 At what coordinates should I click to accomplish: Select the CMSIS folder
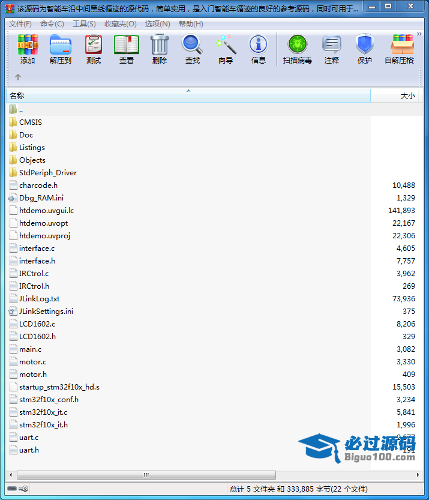point(30,122)
